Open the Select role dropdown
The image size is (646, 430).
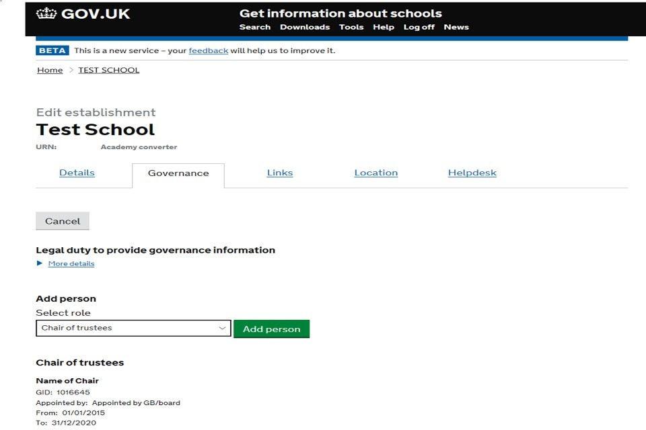(x=133, y=328)
